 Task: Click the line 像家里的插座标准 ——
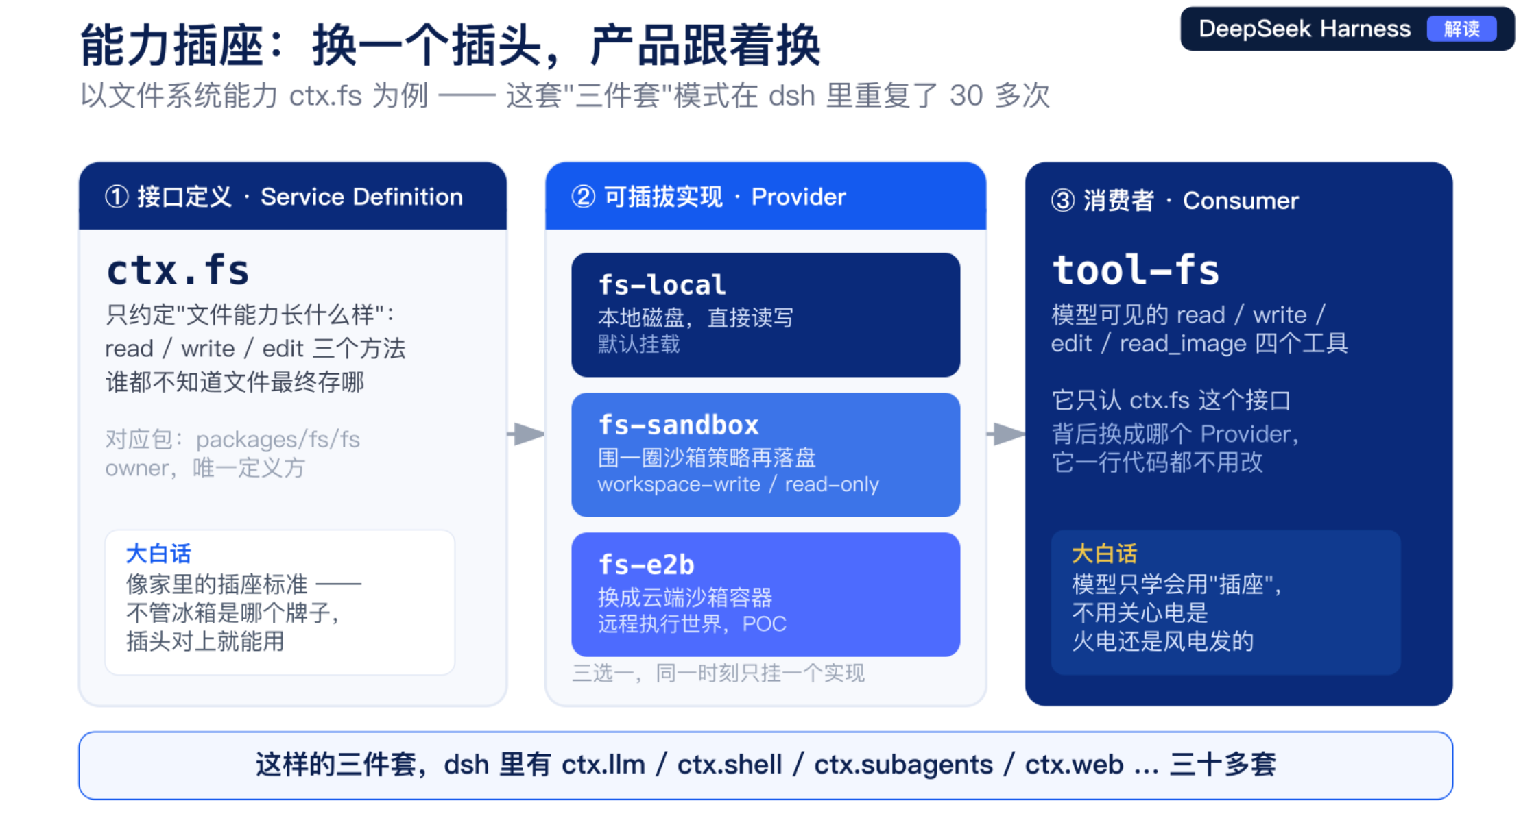(x=243, y=584)
